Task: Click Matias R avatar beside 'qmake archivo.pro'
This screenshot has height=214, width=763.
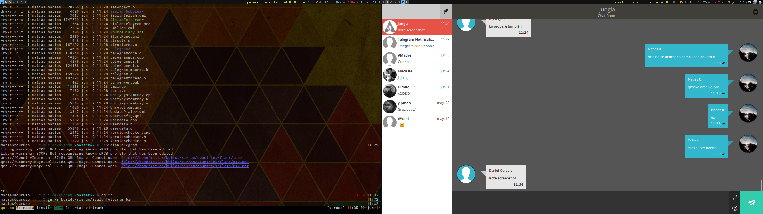Action: 748,83
